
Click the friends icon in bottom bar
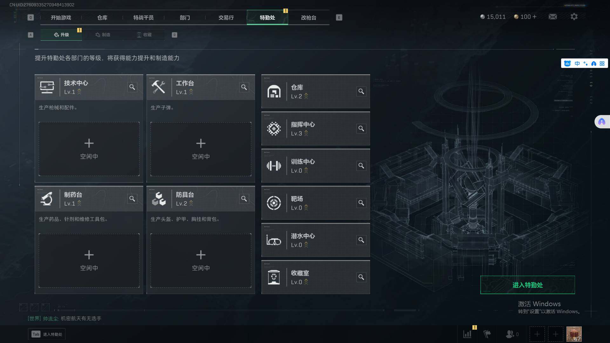(x=510, y=334)
